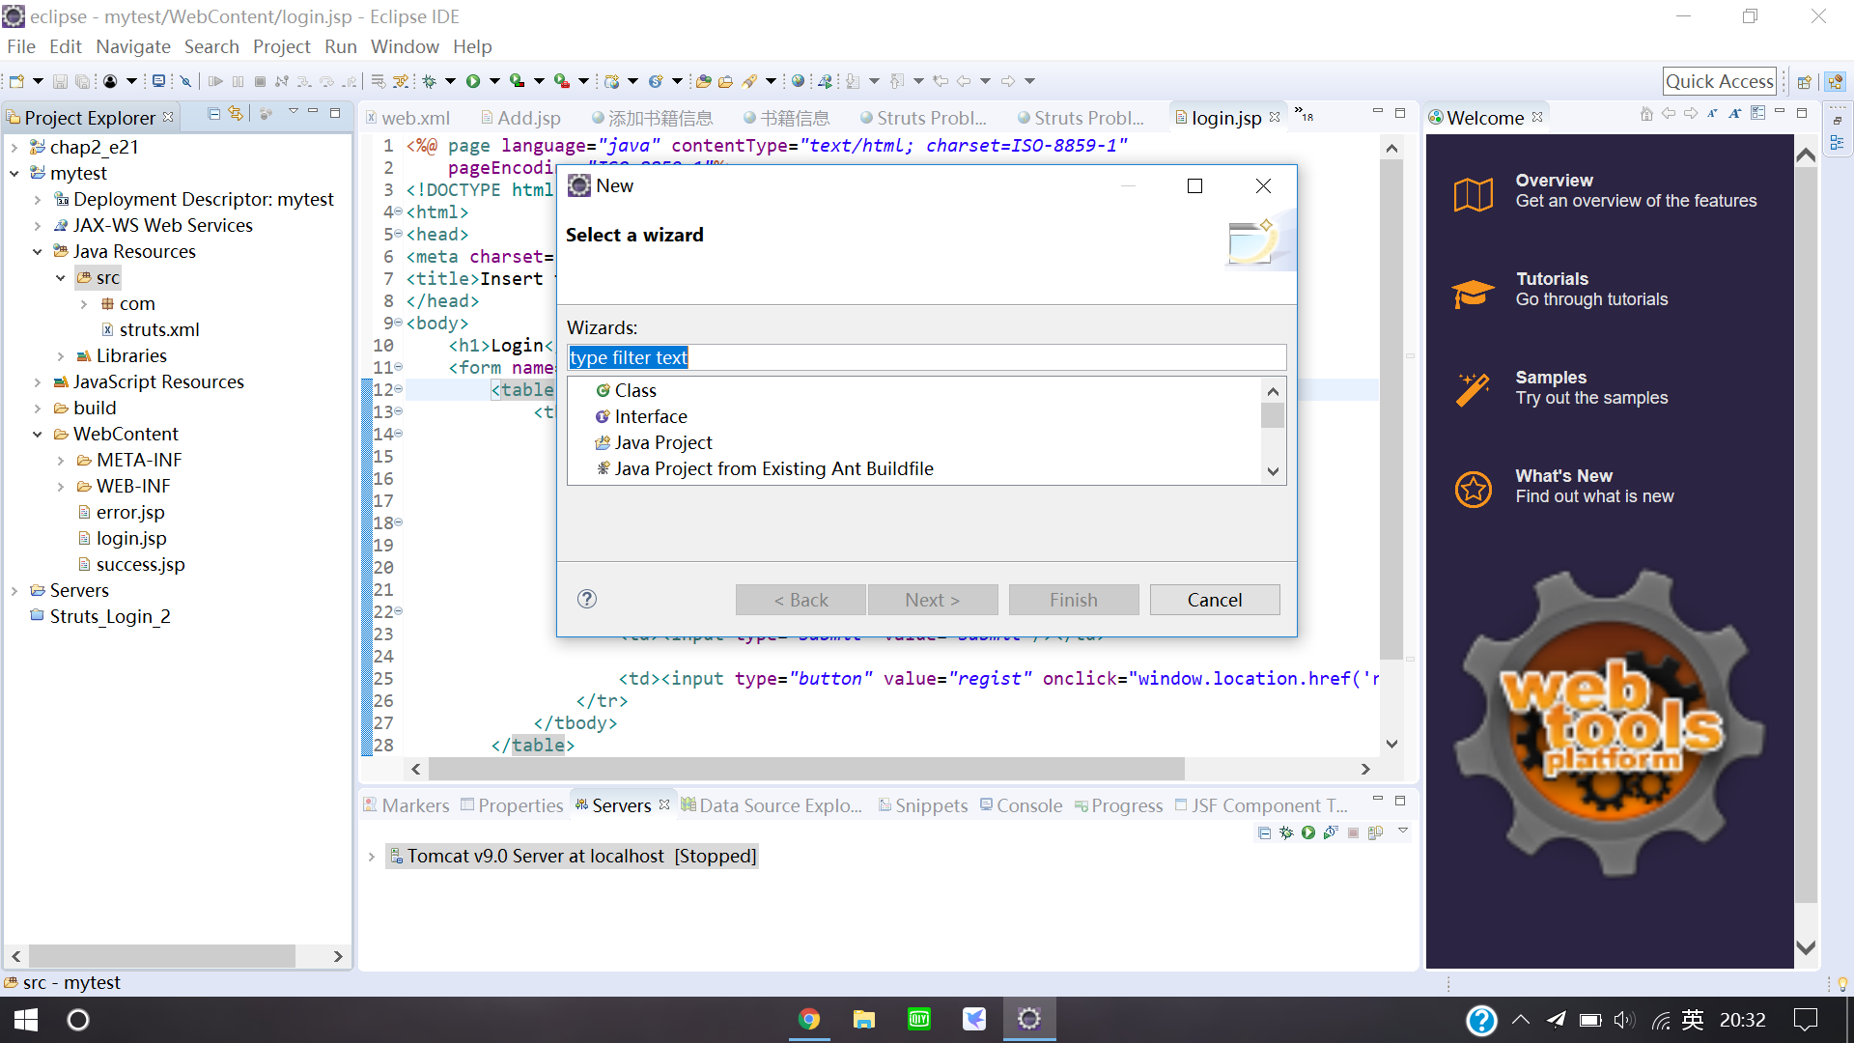Click the Cancel button in New wizard
1854x1043 pixels.
[1215, 599]
